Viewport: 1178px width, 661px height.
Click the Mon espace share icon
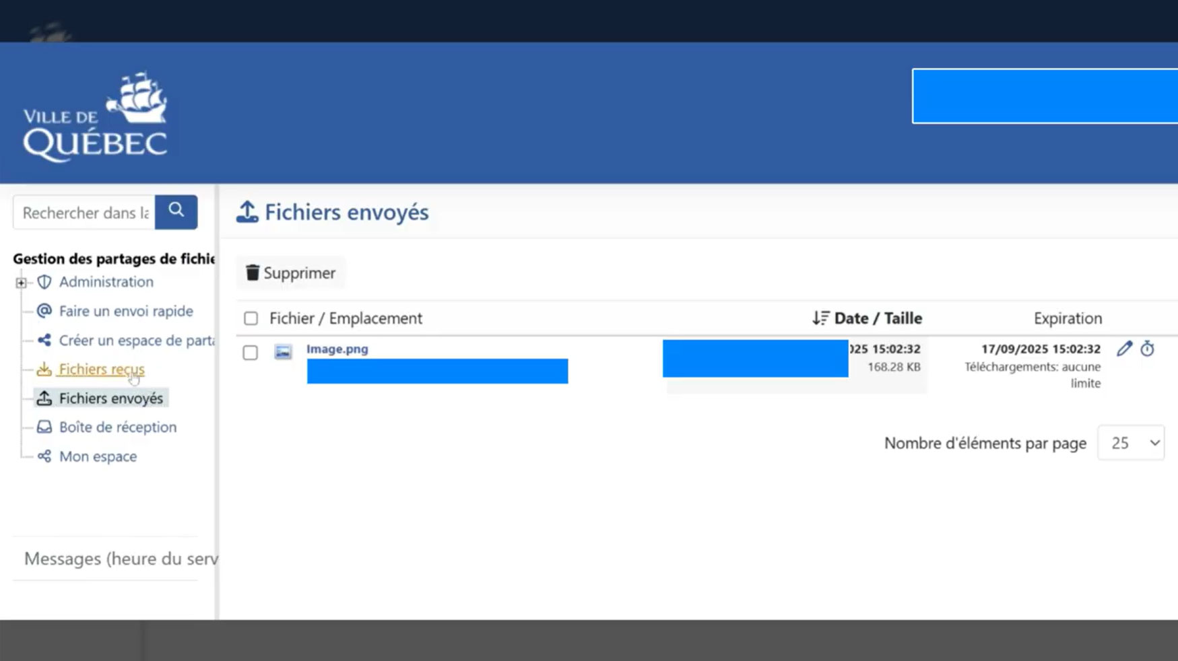pyautogui.click(x=44, y=456)
